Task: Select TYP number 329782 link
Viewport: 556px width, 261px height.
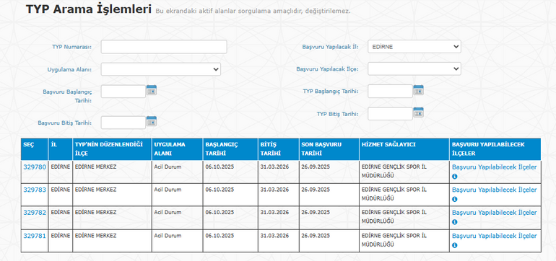Action: point(35,213)
